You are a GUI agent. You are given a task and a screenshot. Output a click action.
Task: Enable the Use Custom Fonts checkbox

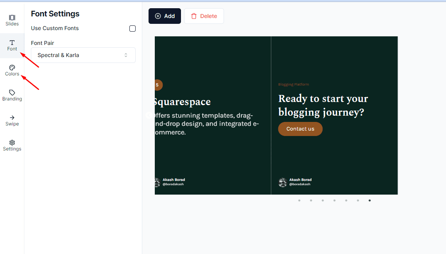[132, 29]
